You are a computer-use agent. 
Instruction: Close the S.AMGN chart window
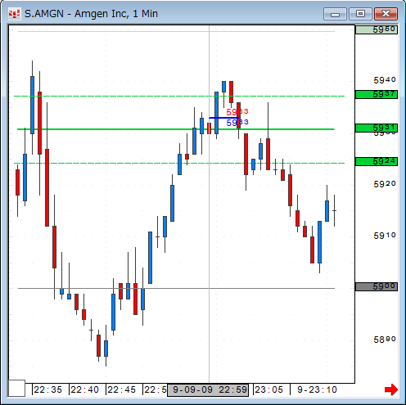[386, 14]
